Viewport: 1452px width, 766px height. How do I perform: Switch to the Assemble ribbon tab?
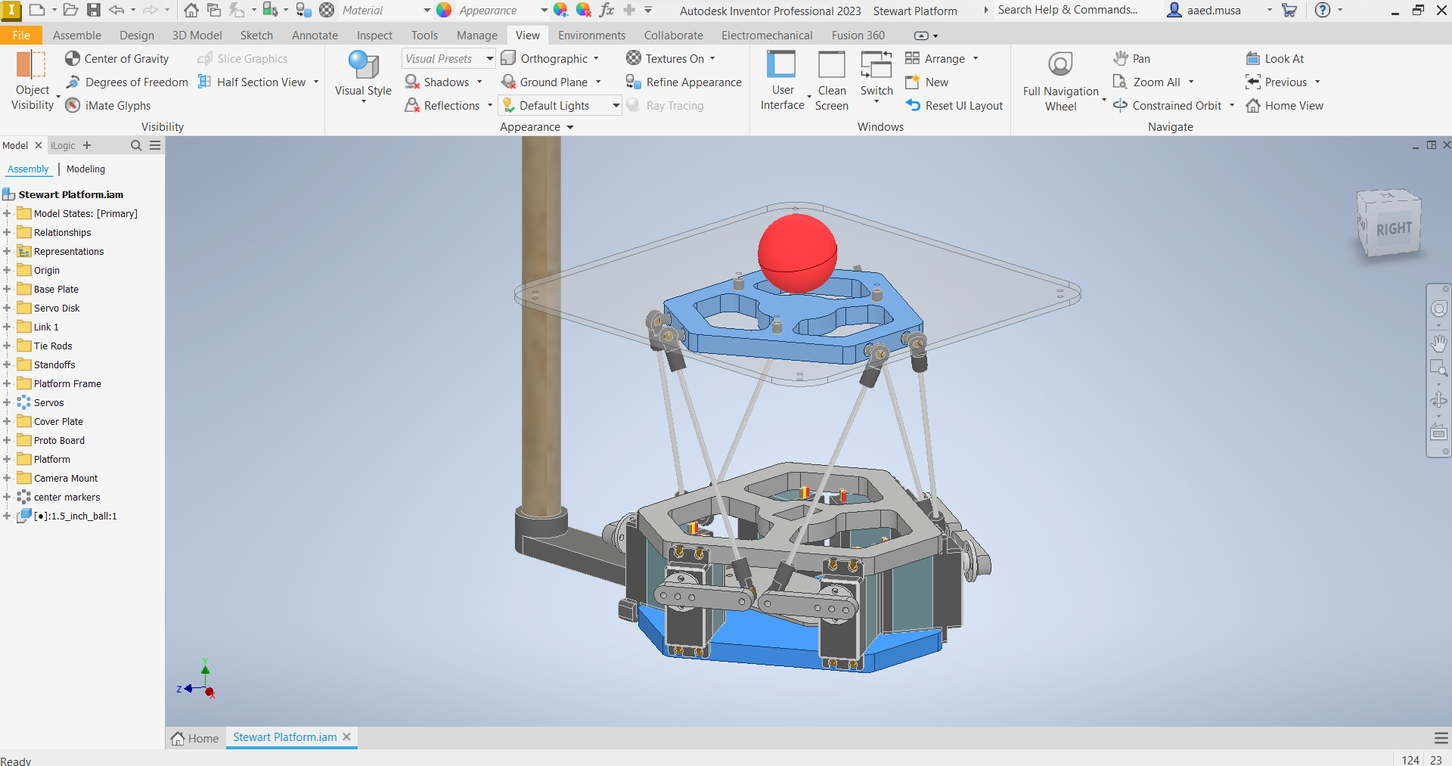(x=77, y=36)
